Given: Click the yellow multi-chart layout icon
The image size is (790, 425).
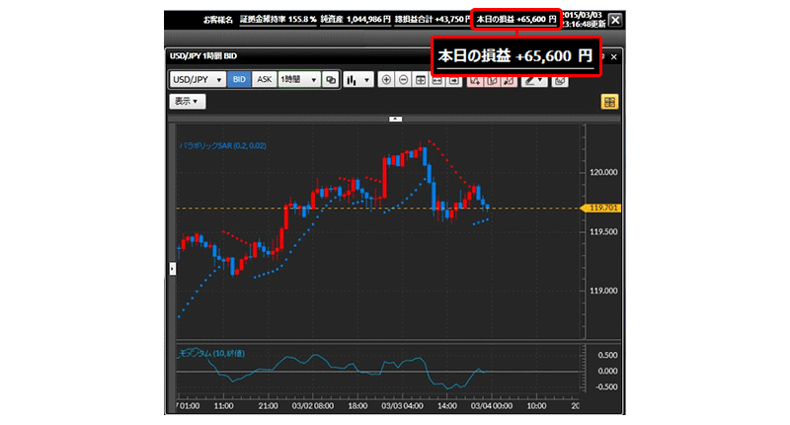Looking at the screenshot, I should point(609,102).
